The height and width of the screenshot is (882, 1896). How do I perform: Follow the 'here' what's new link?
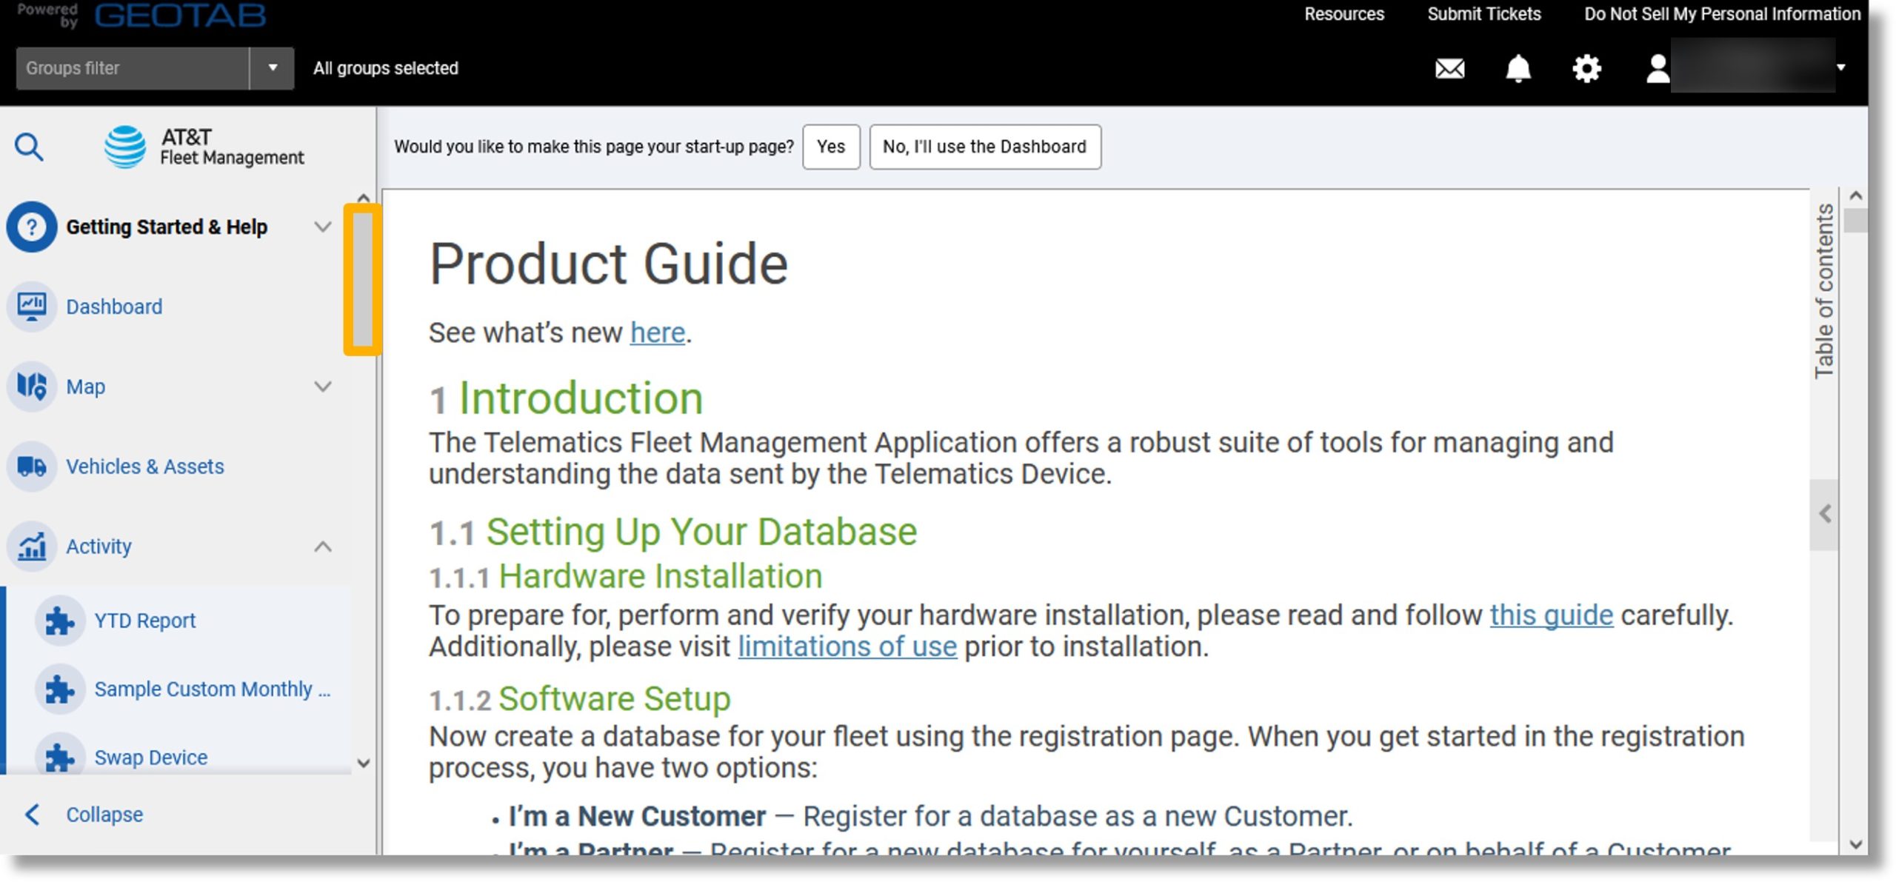point(657,333)
